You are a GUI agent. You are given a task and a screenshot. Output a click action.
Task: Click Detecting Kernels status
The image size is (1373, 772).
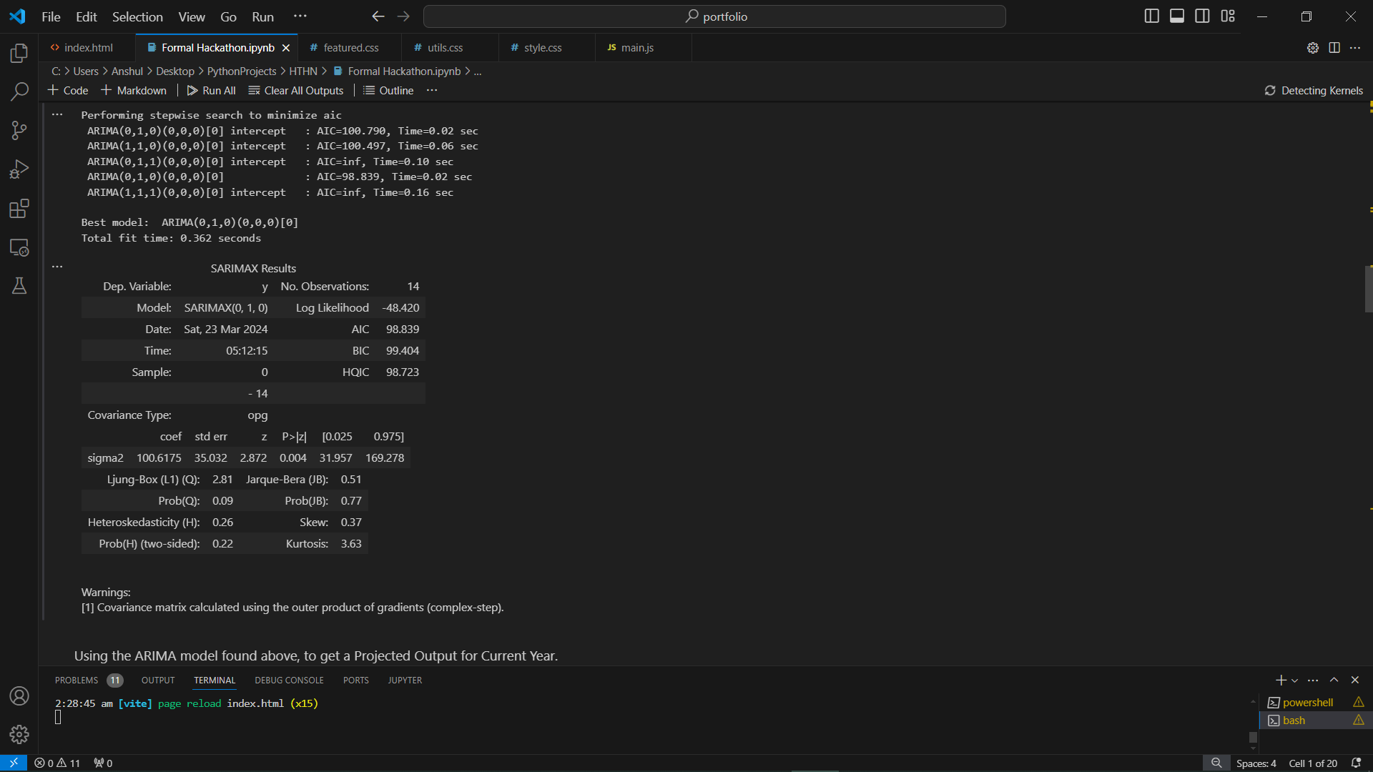[1314, 91]
